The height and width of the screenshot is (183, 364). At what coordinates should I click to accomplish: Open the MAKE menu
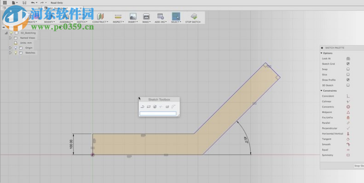146,22
